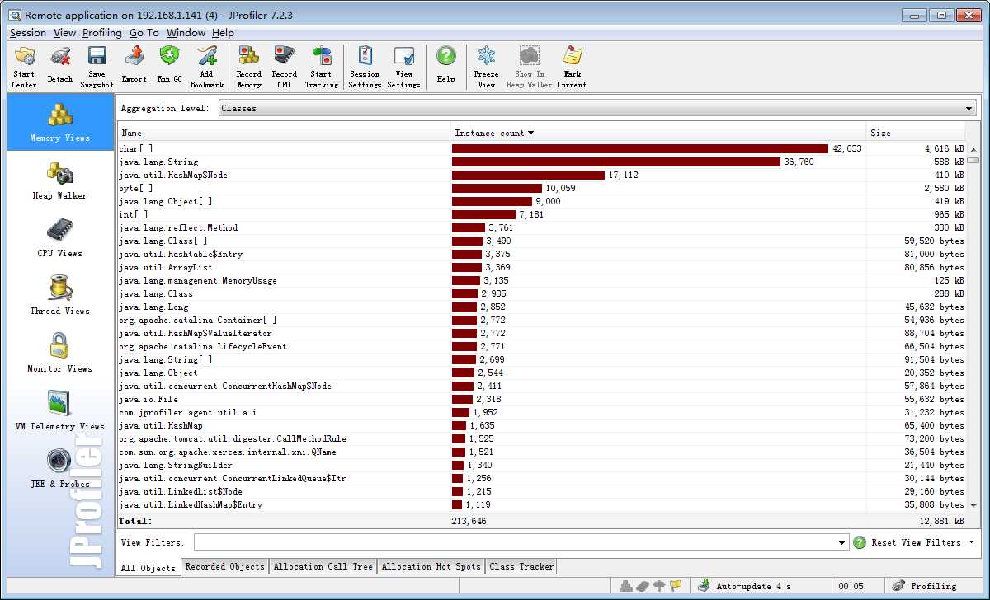Switch to the Allocation Call Tree tab
This screenshot has height=600, width=990.
323,566
